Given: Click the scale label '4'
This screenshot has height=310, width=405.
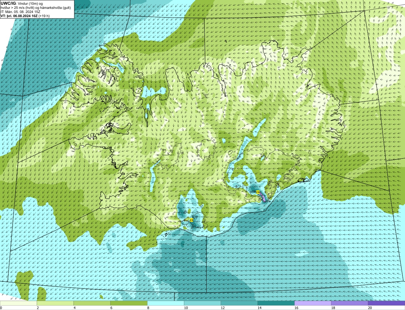Looking at the screenshot, I should 74,308.
